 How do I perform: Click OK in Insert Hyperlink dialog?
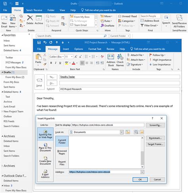140,179
